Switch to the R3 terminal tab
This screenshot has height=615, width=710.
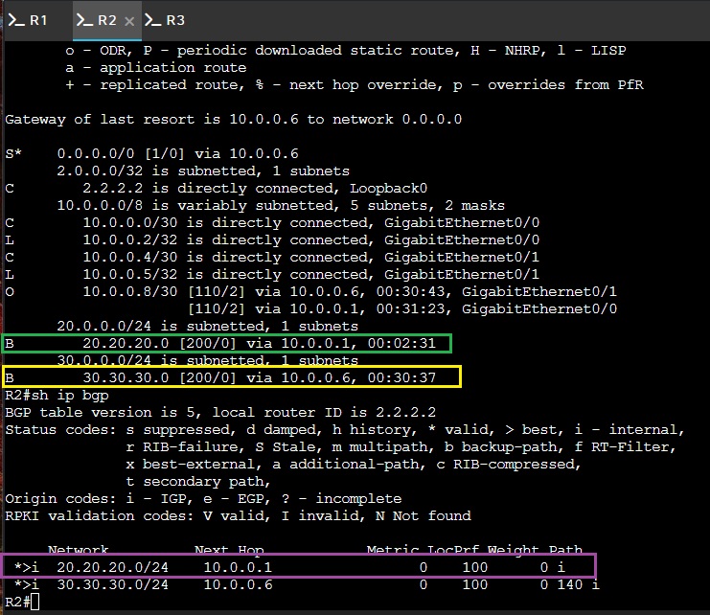(165, 20)
